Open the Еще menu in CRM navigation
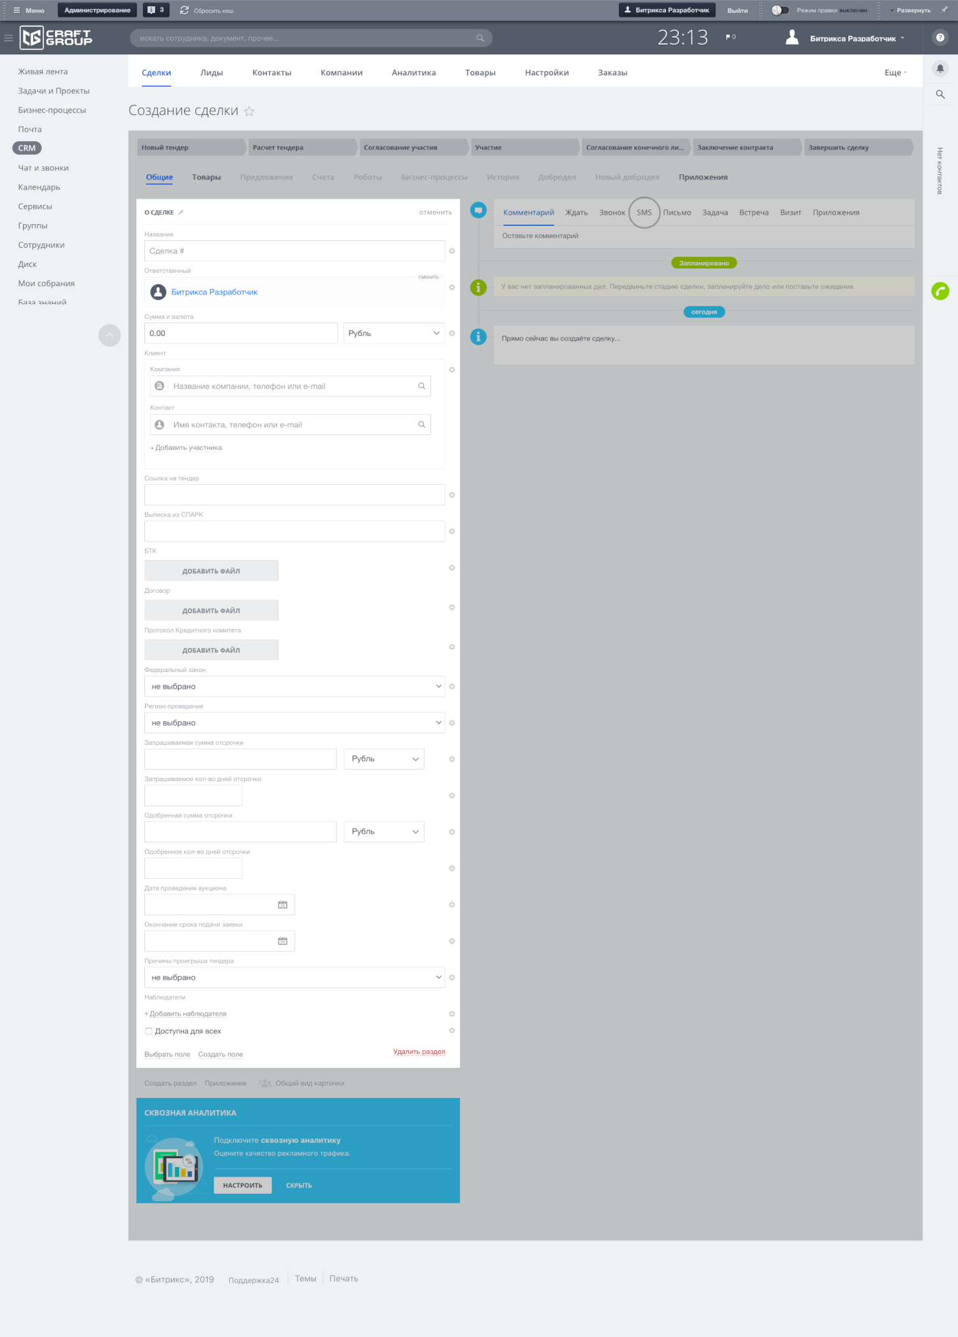 (895, 73)
